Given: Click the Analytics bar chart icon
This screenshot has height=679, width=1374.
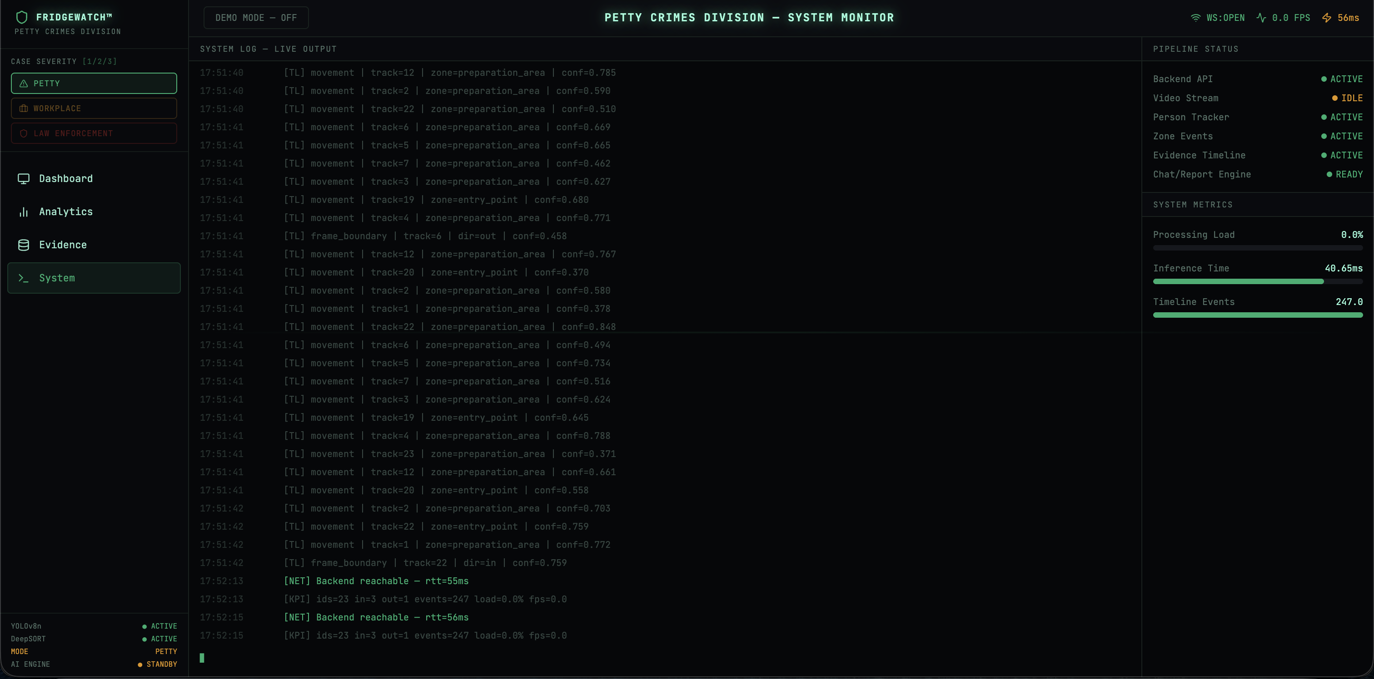Looking at the screenshot, I should pos(24,212).
